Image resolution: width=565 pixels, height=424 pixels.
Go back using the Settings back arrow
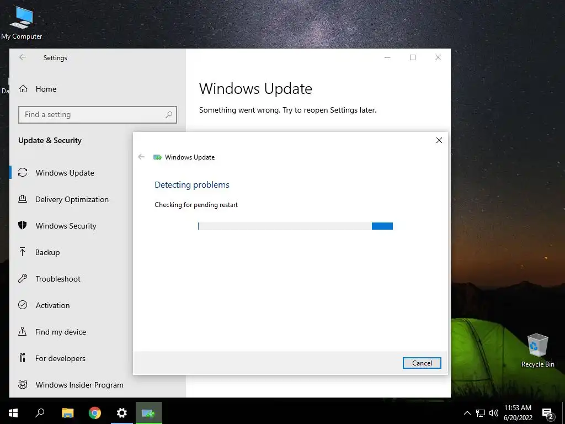pyautogui.click(x=23, y=57)
